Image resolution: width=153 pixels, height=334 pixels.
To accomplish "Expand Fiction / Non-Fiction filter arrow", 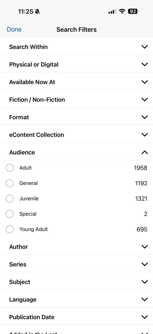I will pos(145,100).
